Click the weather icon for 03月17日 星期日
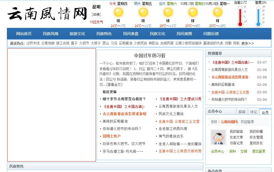Screen dimensions: 274x172 point(193,13)
